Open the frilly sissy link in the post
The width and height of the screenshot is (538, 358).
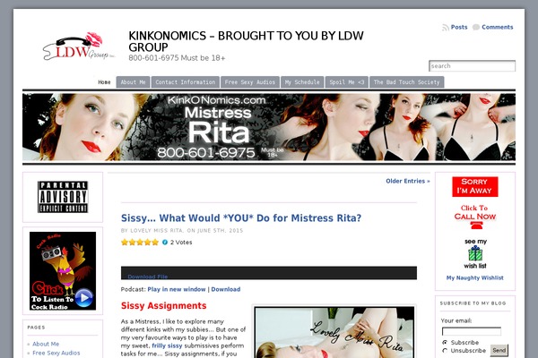pos(167,345)
